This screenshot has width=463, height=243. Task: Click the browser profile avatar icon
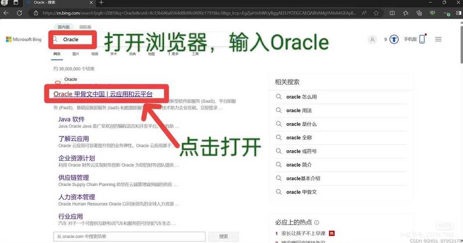4,2
